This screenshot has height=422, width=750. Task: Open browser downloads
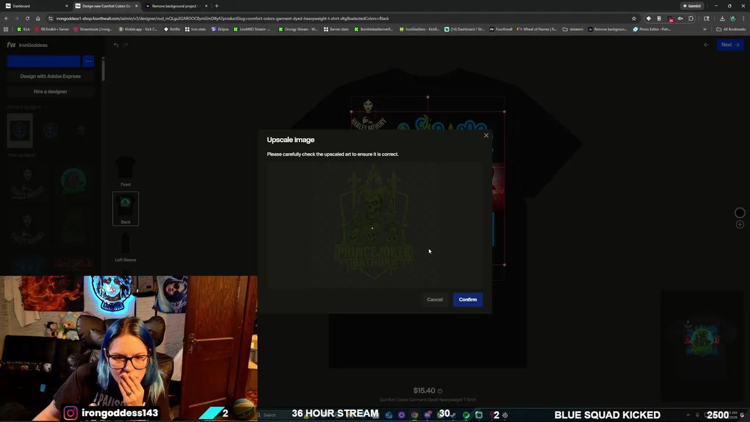pos(722,18)
